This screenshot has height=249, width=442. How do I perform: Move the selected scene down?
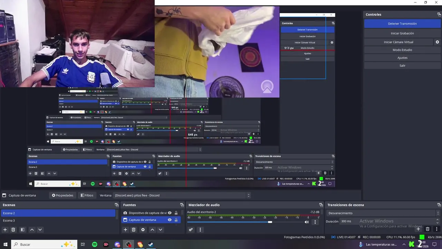(40, 230)
